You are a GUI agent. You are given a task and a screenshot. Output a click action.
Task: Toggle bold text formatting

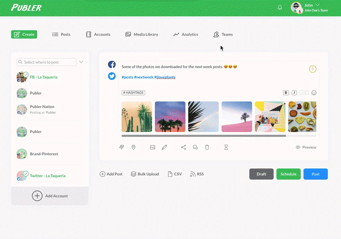(286, 93)
